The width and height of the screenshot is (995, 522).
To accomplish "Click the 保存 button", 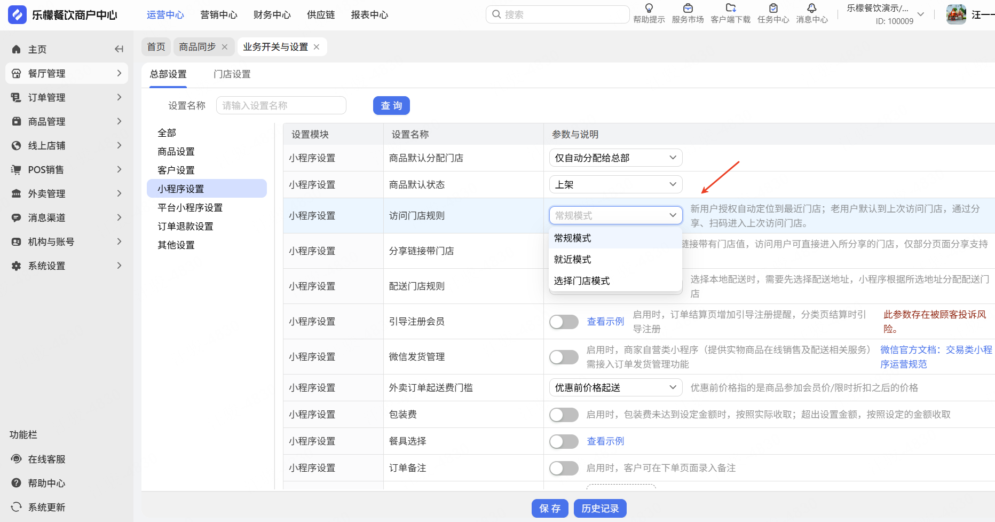I will 550,509.
